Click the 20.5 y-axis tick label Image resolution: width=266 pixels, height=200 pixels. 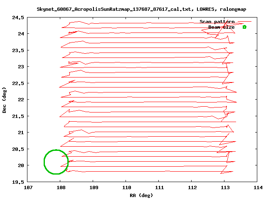point(18,149)
